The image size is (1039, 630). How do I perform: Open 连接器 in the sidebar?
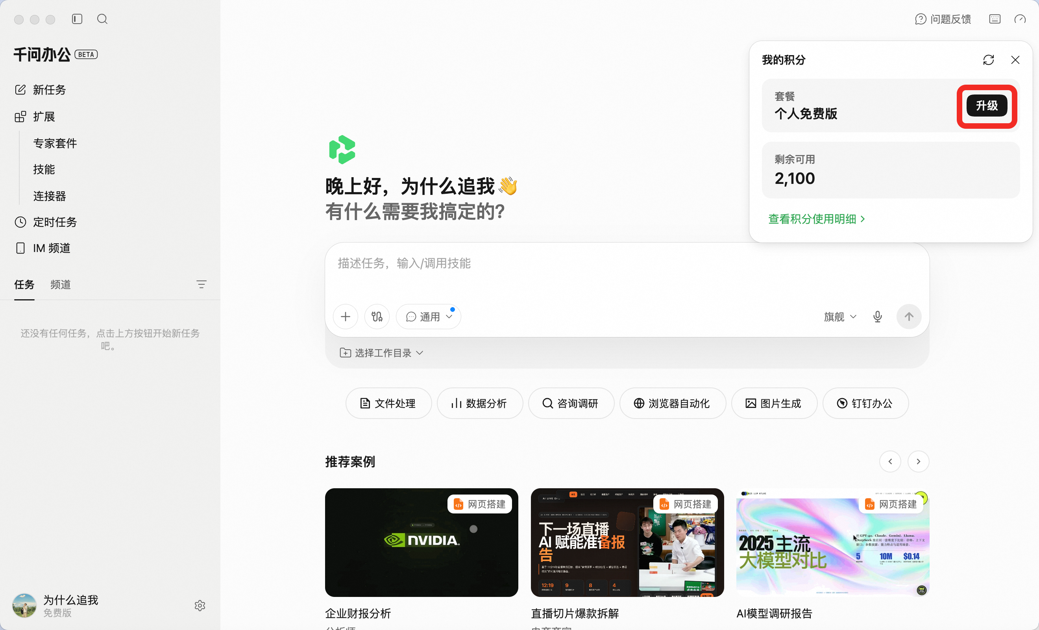click(x=50, y=196)
